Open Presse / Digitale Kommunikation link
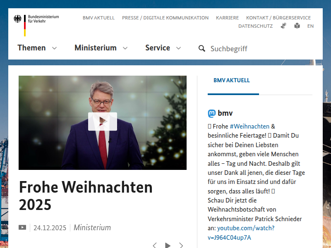The image size is (331, 248). tap(165, 18)
